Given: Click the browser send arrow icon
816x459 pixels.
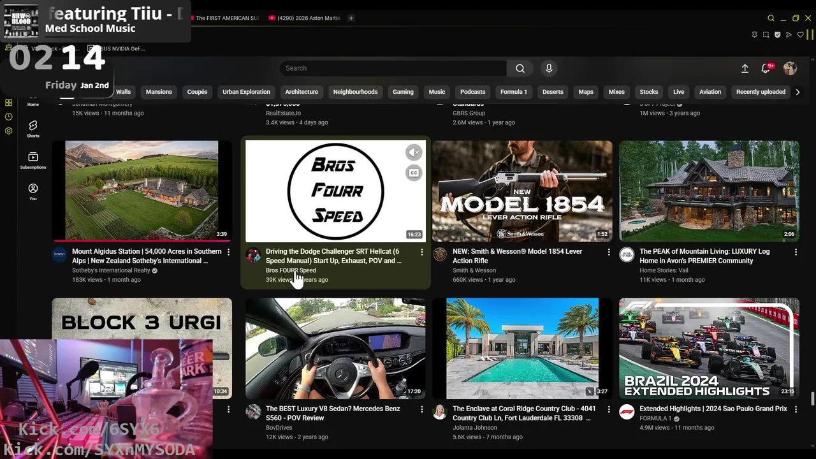Looking at the screenshot, I should coord(789,34).
